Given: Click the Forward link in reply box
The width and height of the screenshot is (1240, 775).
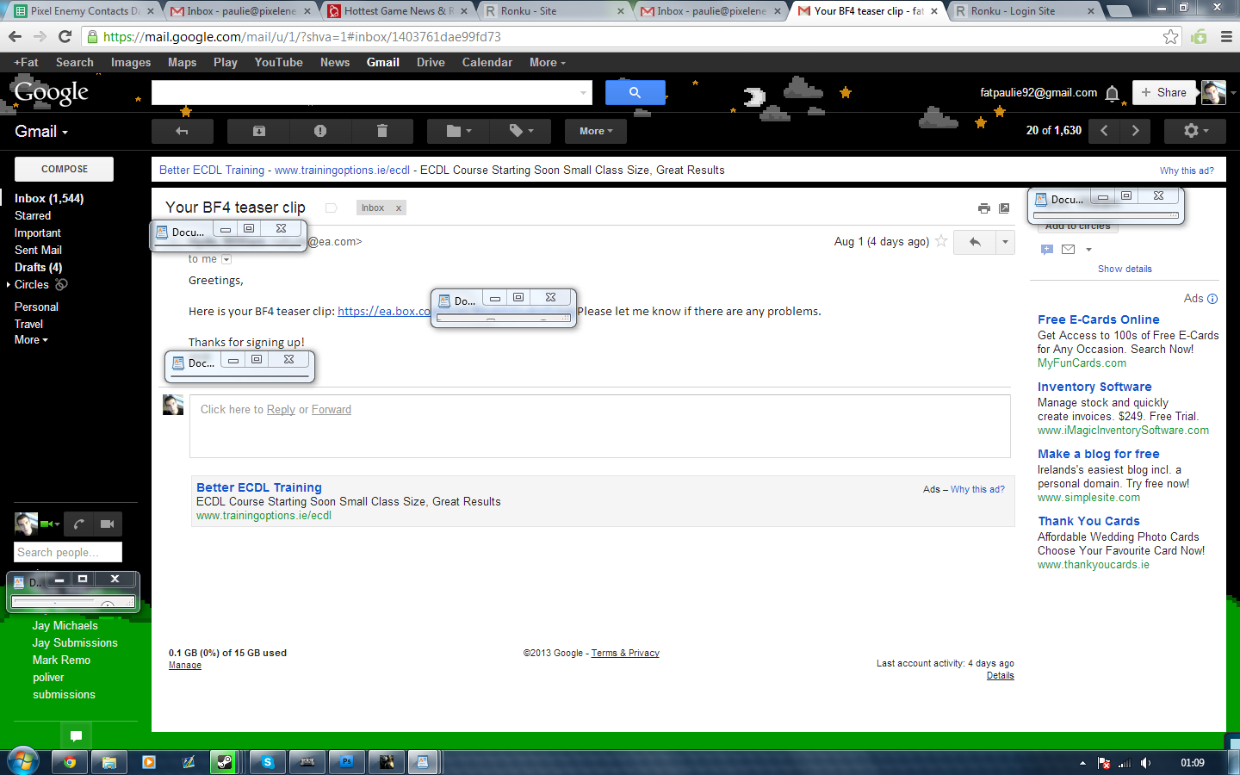Looking at the screenshot, I should click(332, 409).
